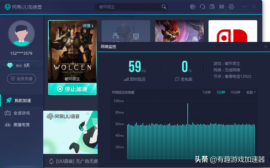Click the shield icon in 会员充值 button
Image resolution: width=270 pixels, height=168 pixels.
13,79
